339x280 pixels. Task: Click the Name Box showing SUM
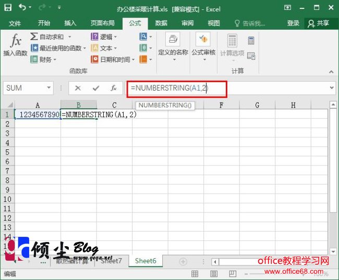pyautogui.click(x=24, y=88)
